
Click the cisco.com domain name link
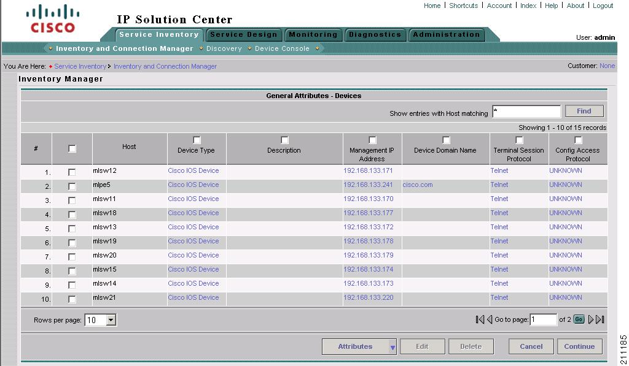(x=418, y=185)
